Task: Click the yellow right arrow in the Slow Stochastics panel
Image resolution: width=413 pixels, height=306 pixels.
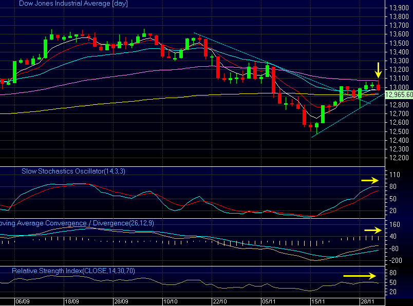Action: 369,180
